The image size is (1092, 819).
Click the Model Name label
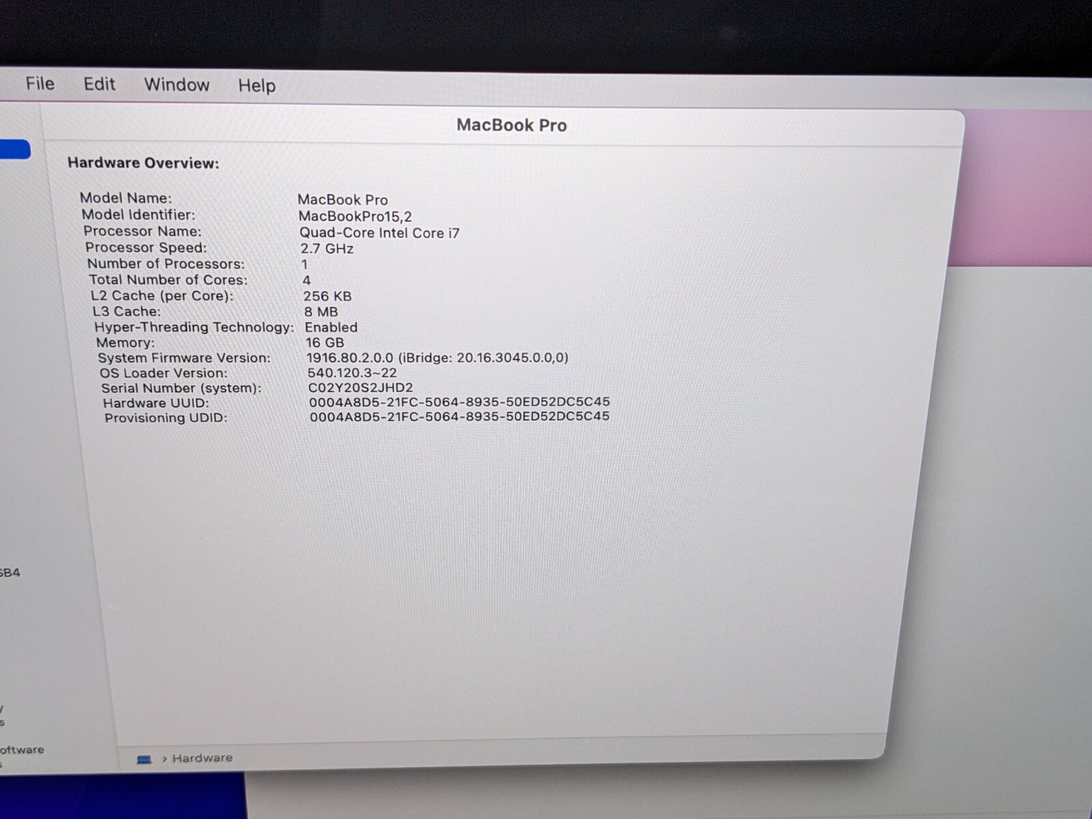click(x=126, y=198)
